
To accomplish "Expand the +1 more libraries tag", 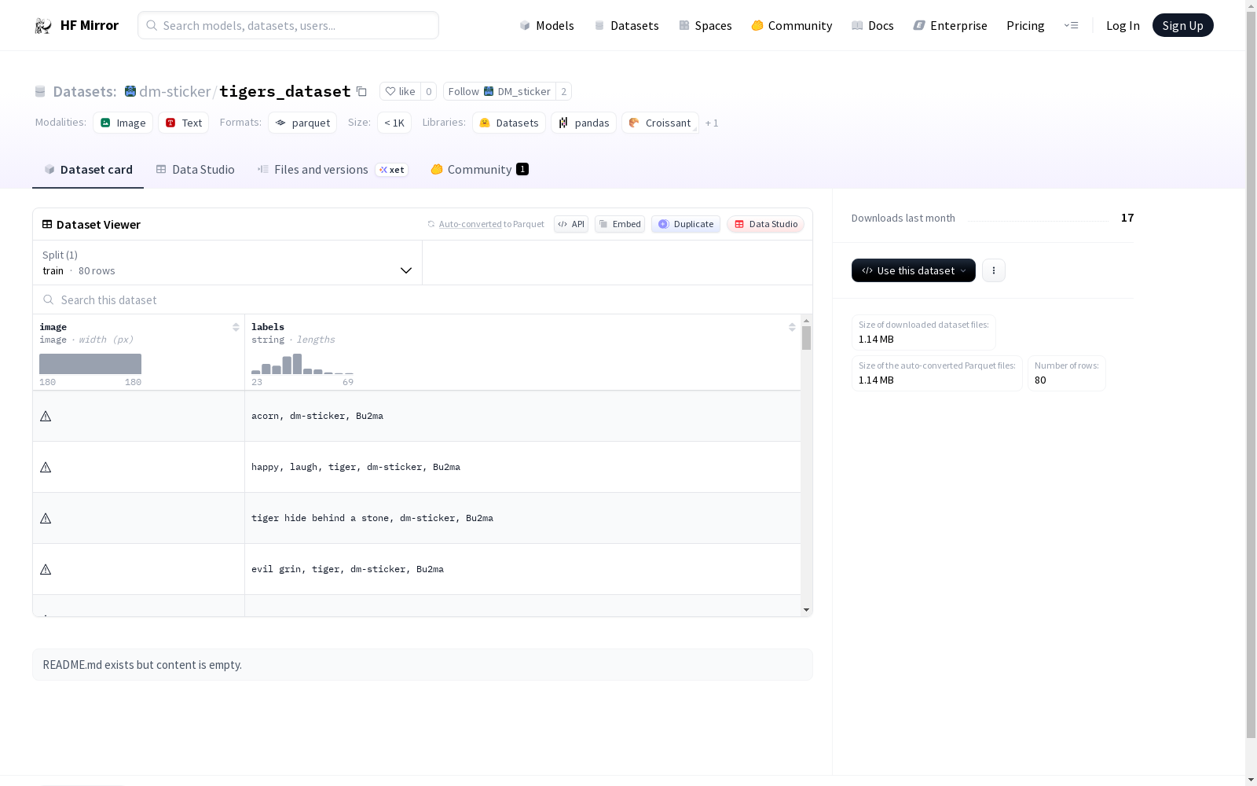I will (712, 123).
